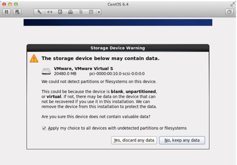This screenshot has width=237, height=165.
Task: Switch to Unity view button
Action: (229, 12)
